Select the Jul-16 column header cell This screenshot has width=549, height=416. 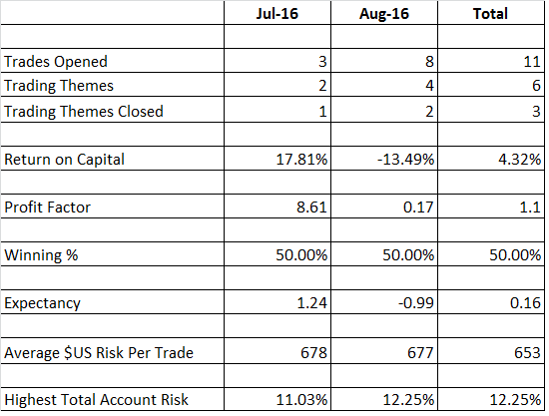point(277,13)
